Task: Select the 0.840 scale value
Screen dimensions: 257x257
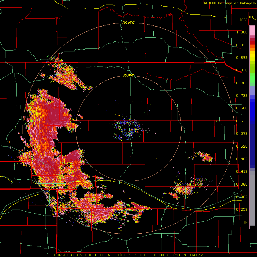Action: [242, 70]
